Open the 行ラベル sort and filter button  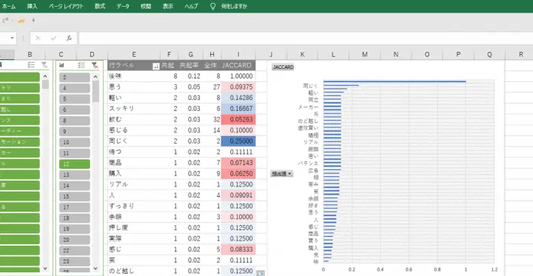click(x=156, y=67)
